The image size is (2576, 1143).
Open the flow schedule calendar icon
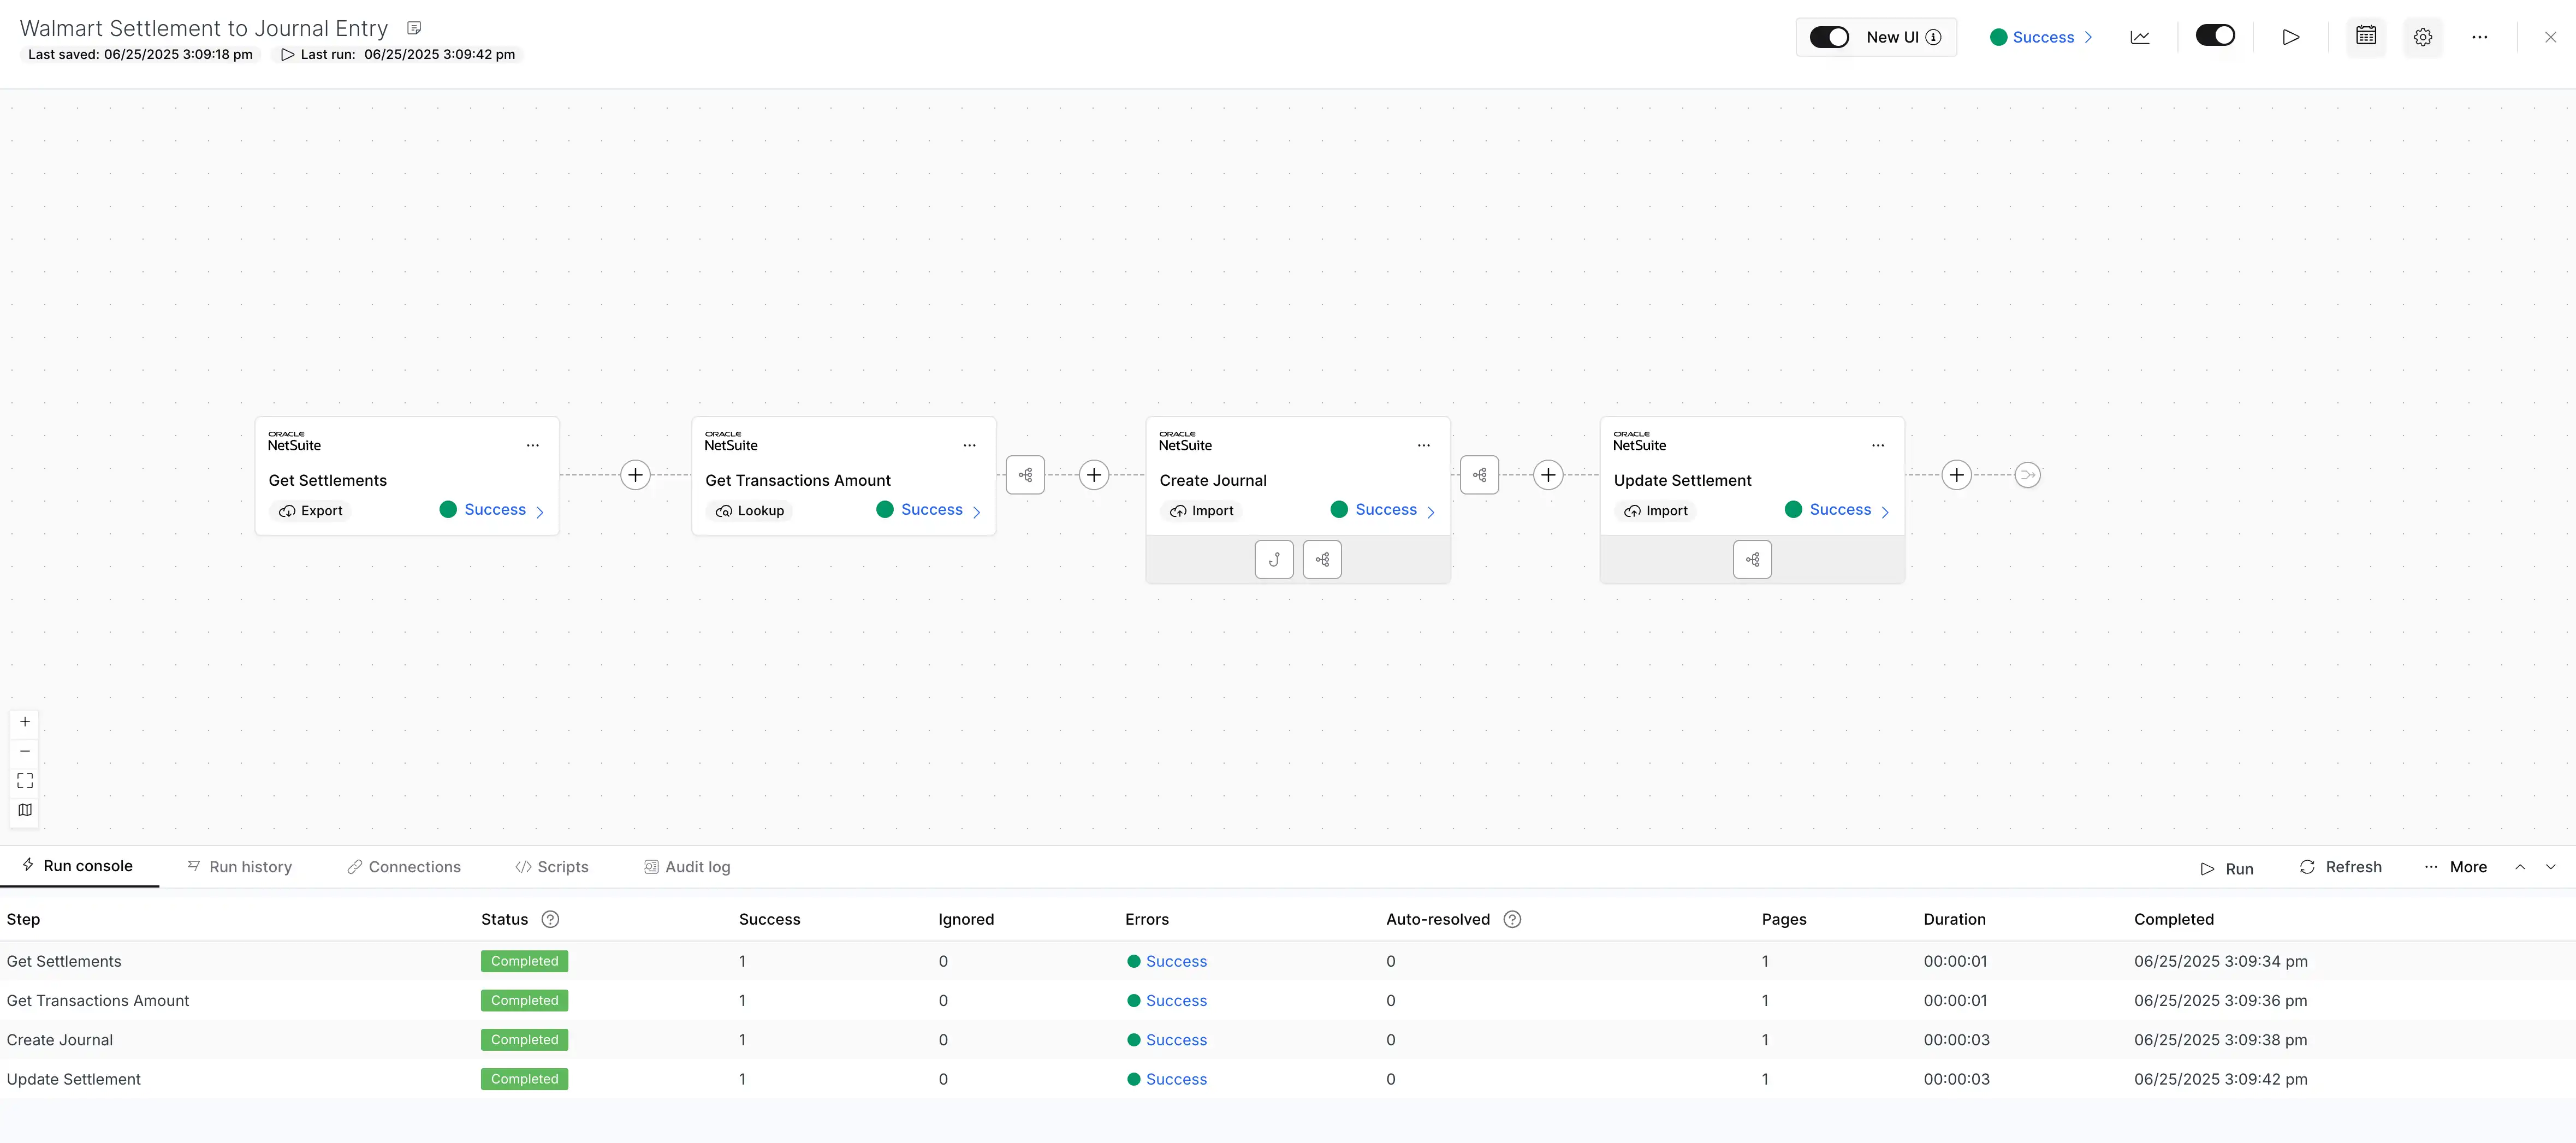(x=2365, y=36)
